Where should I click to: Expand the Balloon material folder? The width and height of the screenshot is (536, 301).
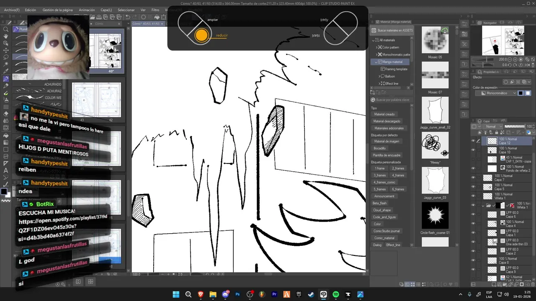379,77
